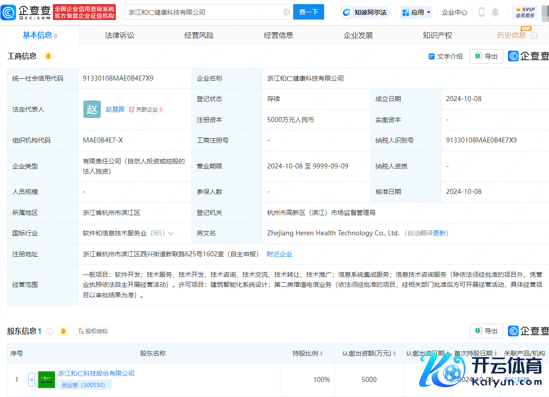Sort by 持股比例 column

point(308,353)
